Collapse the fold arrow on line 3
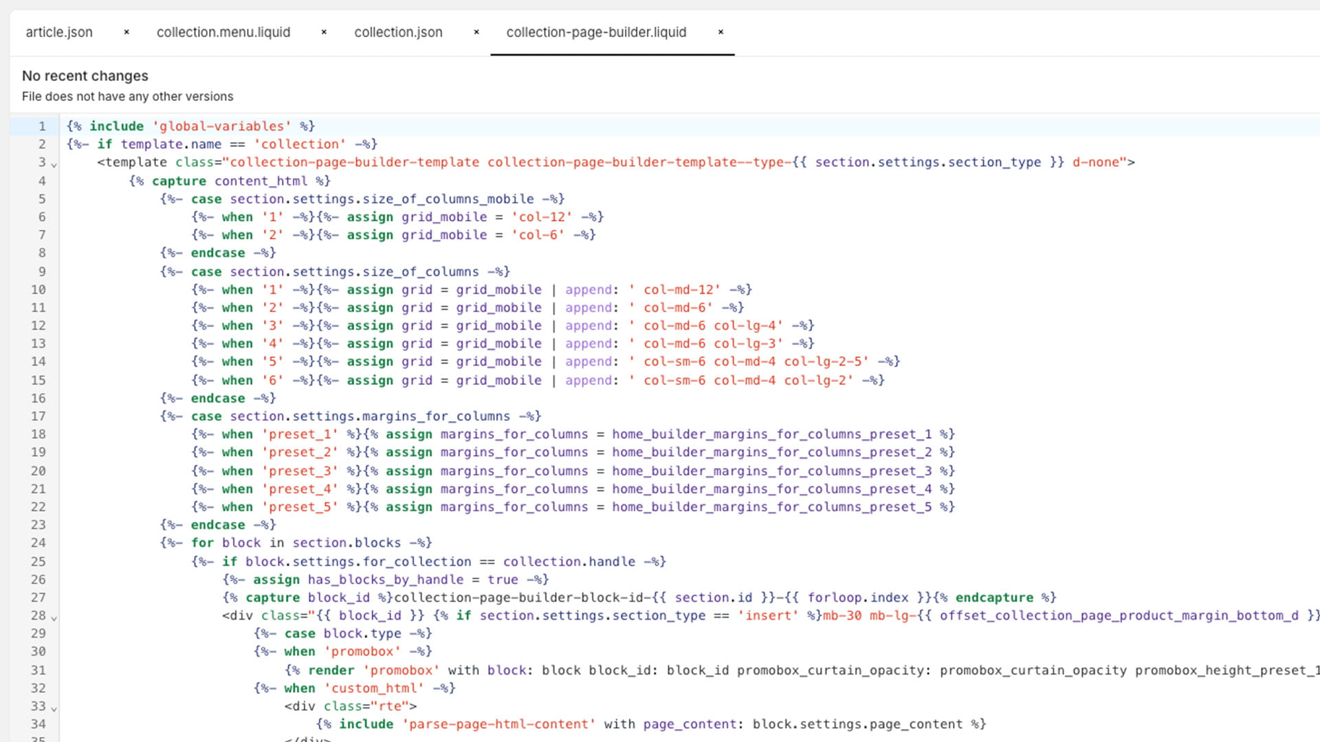 [x=54, y=165]
